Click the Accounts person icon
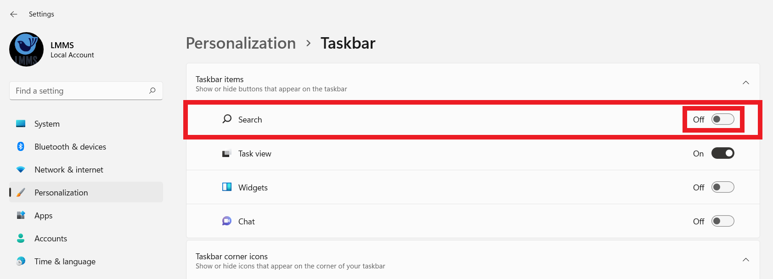This screenshot has width=773, height=279. [20, 238]
